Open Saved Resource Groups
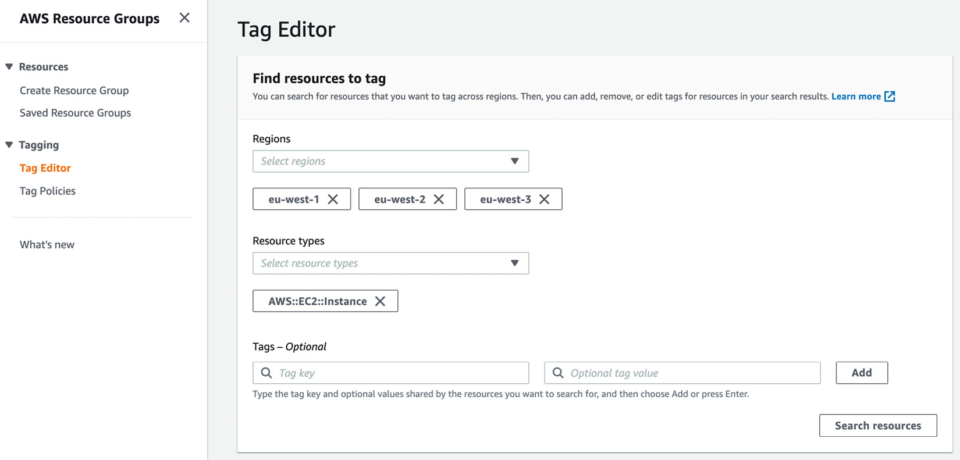The image size is (960, 460). point(76,113)
